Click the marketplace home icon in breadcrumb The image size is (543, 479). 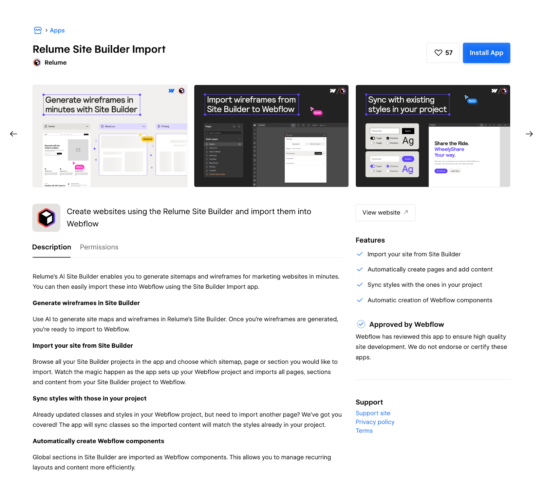[x=38, y=31]
